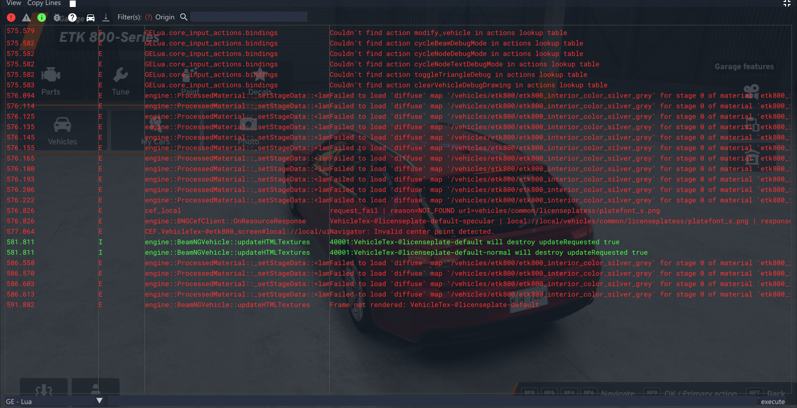Select the log row timestamped 576.135

pos(398,127)
